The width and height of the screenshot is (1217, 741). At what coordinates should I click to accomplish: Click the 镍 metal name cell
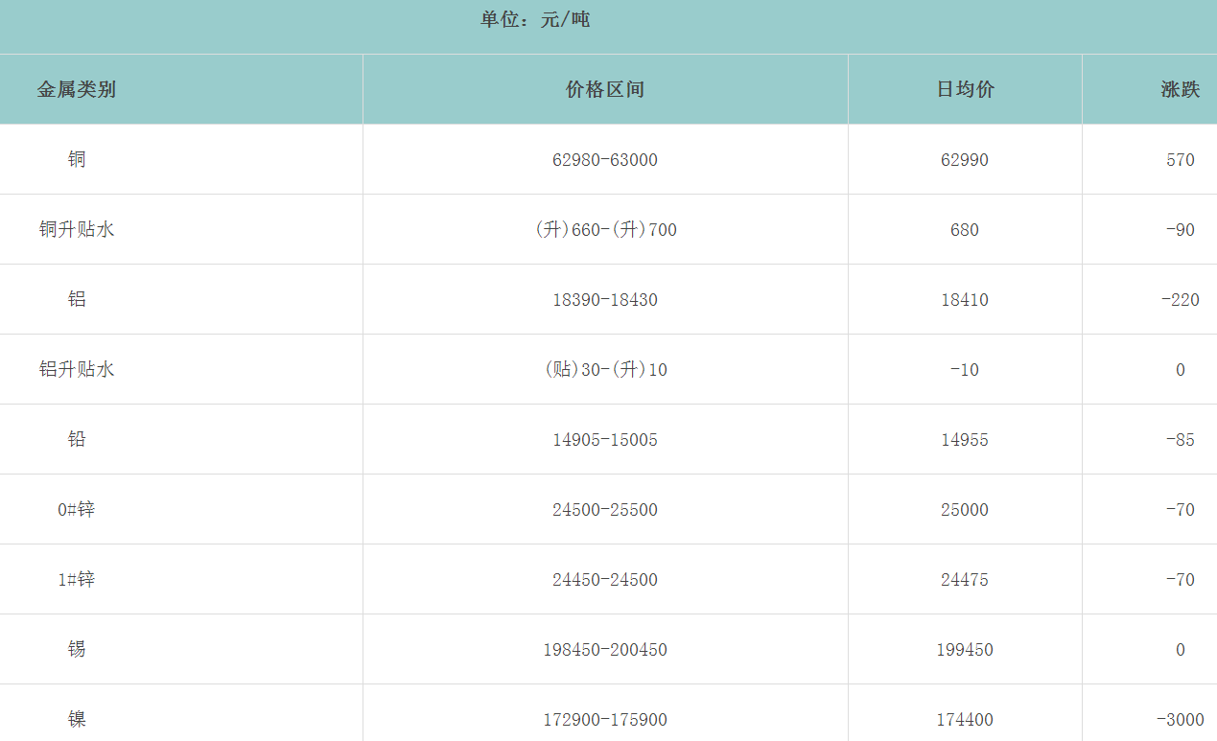[77, 720]
